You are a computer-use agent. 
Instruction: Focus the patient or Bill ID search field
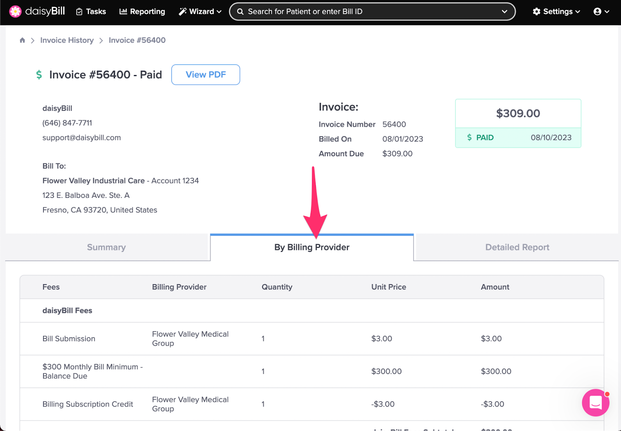click(372, 12)
